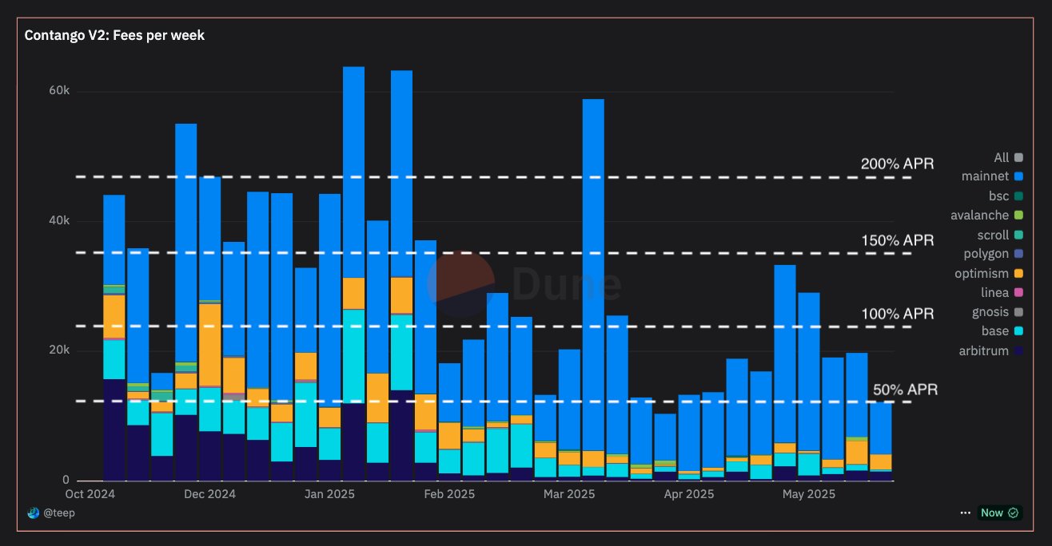Viewport: 1052px width, 546px height.
Task: Click the chart title Contango V2: Fees per week
Action: [x=114, y=35]
